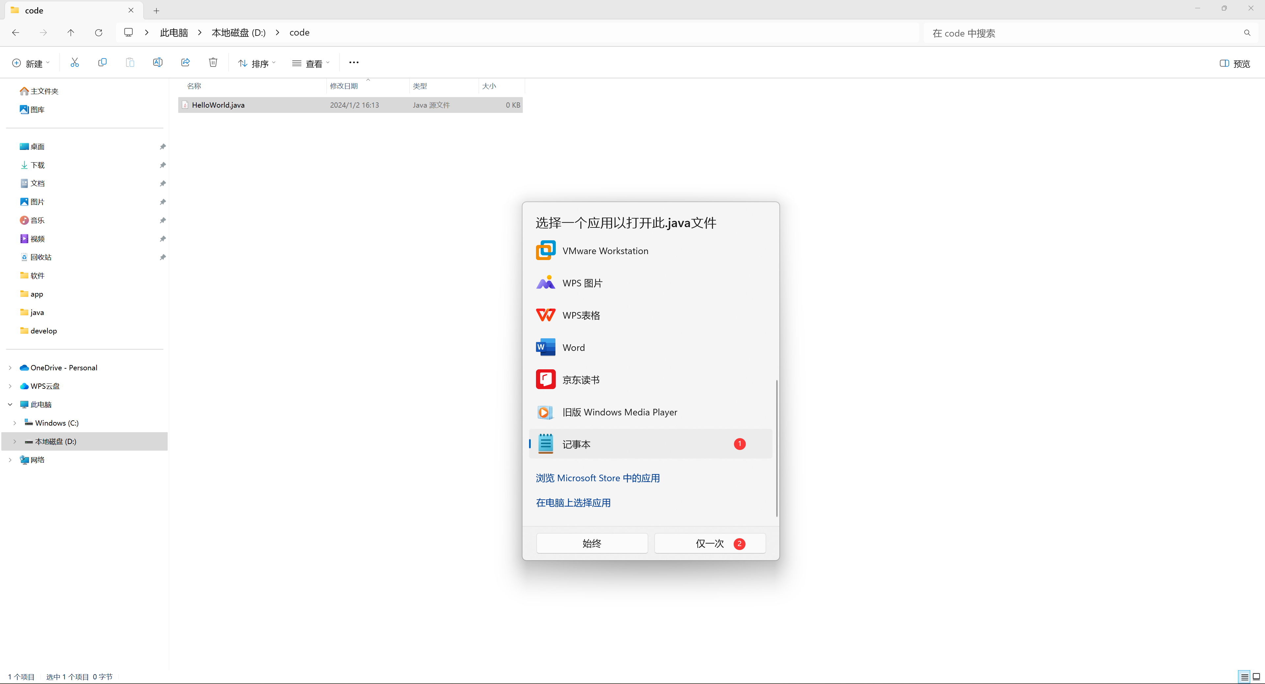Expand Windows (C:) tree node
Viewport: 1265px width, 684px height.
coord(15,423)
